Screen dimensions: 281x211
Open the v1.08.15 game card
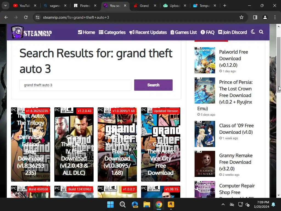click(x=161, y=192)
